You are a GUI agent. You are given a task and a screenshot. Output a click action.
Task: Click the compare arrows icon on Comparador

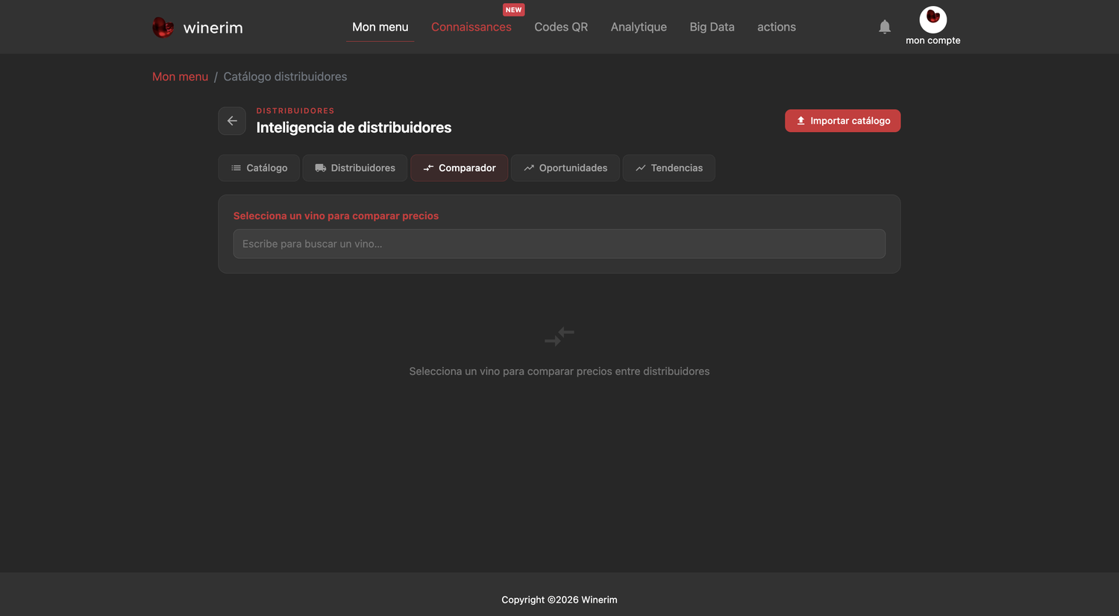point(428,168)
